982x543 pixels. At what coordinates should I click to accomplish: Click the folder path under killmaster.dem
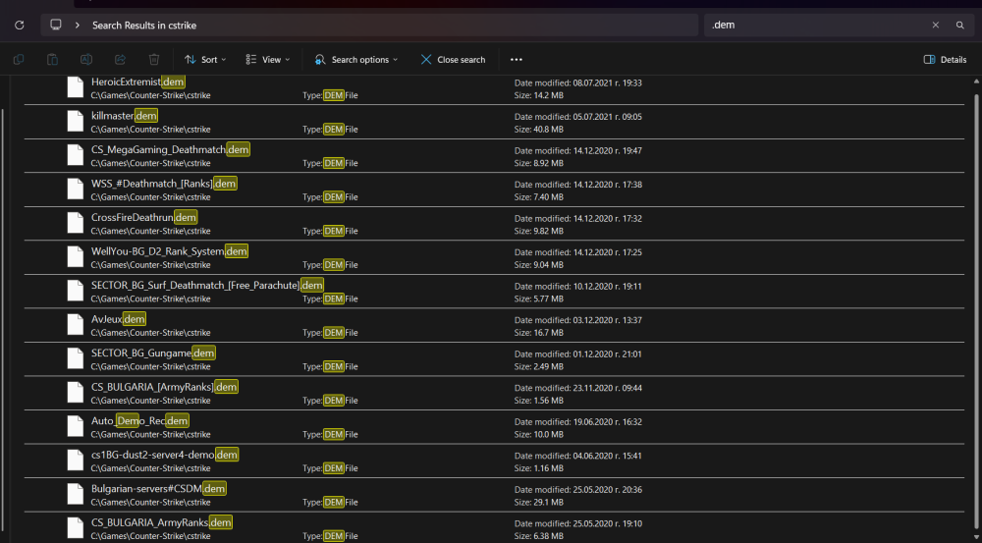(x=150, y=129)
